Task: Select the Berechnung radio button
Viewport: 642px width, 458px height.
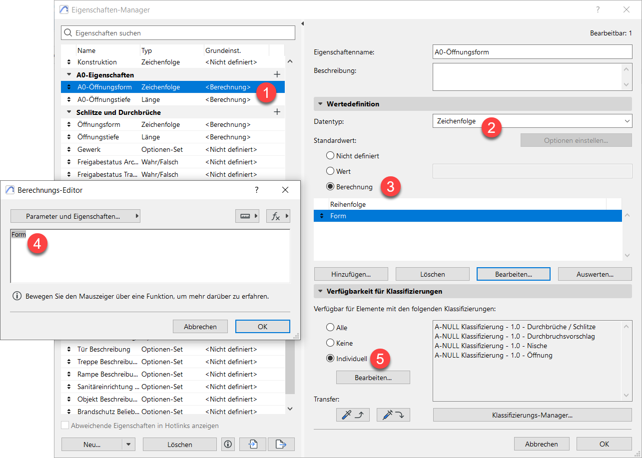Action: 330,187
